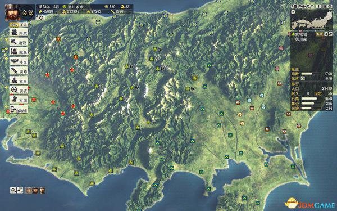Open the 建设 construction hammer command
Image resolution: width=337 pixels, height=211 pixels.
click(x=19, y=42)
